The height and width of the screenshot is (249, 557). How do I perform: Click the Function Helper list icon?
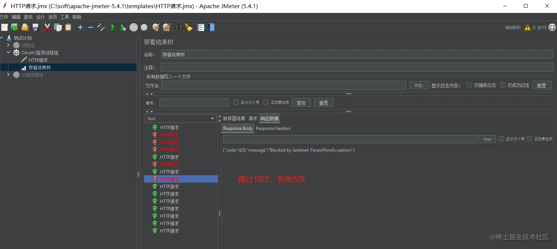[201, 27]
